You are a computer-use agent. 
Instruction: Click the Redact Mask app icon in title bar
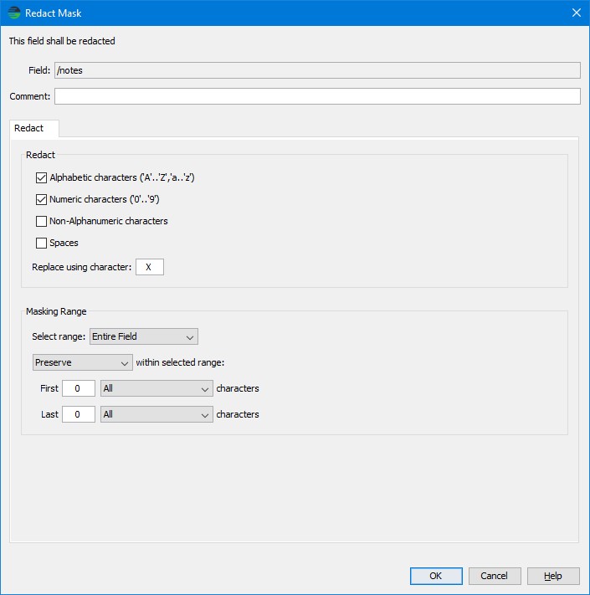pyautogui.click(x=14, y=13)
